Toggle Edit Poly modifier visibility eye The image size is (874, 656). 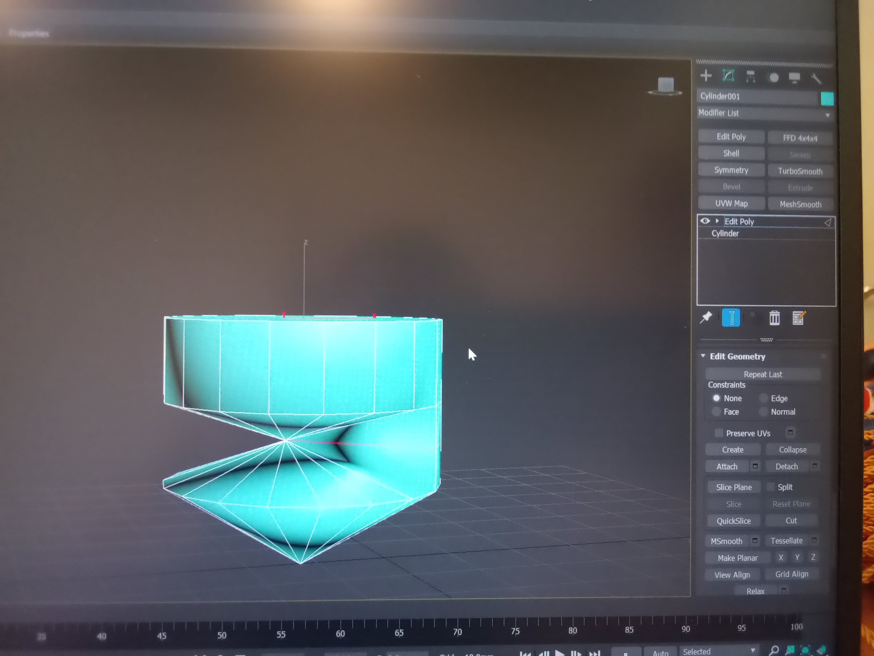tap(705, 221)
